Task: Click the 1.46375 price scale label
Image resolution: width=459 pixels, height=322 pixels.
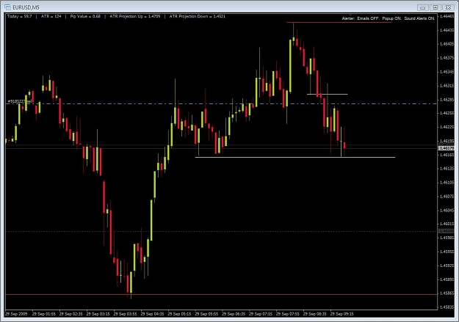Action: tap(447, 58)
